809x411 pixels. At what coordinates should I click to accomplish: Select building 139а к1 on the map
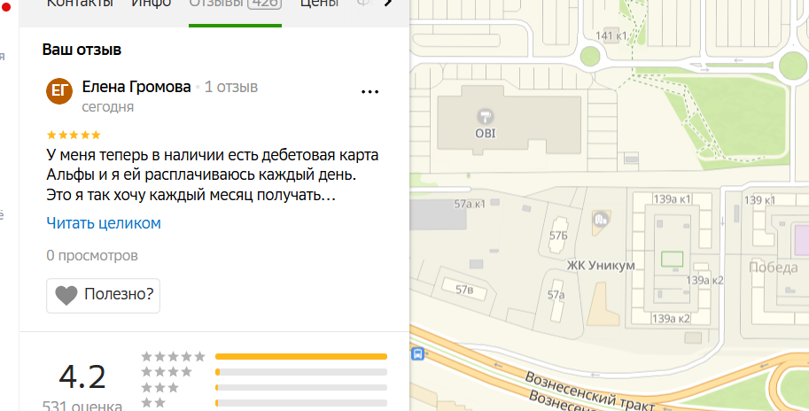(x=672, y=199)
